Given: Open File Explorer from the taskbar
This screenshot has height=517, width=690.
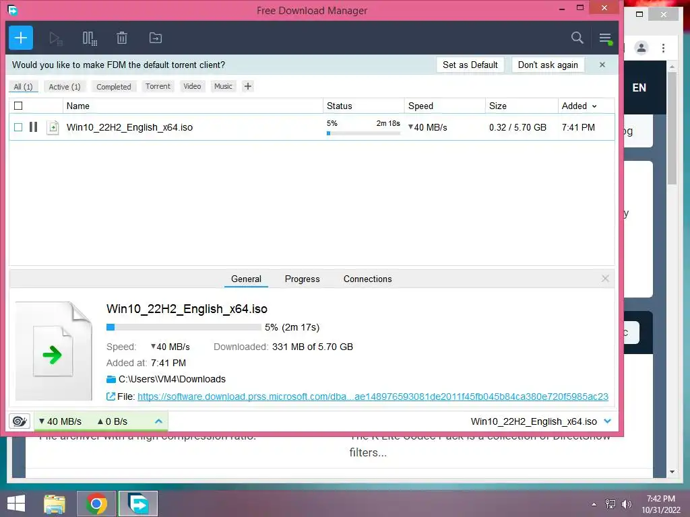Looking at the screenshot, I should pyautogui.click(x=55, y=504).
